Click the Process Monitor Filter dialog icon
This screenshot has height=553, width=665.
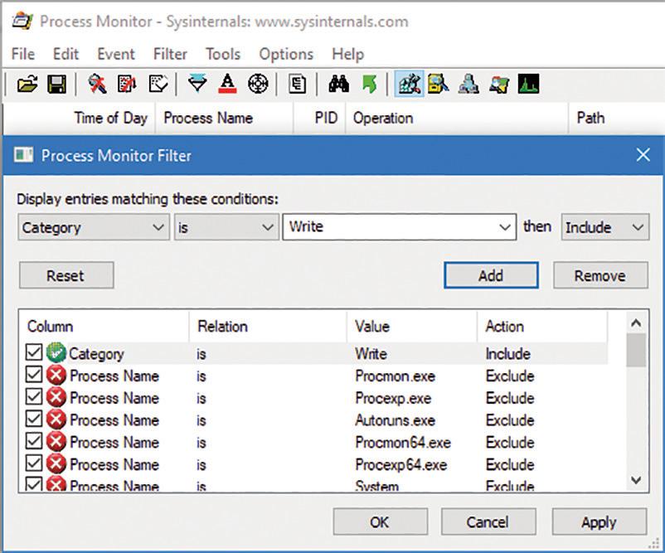[23, 155]
